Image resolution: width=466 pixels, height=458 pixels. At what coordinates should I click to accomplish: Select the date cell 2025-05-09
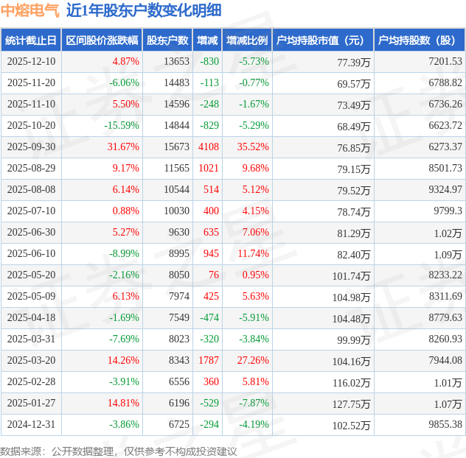point(31,297)
